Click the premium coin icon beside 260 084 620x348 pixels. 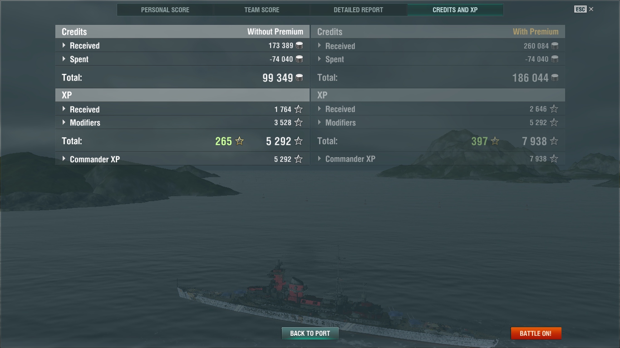(x=555, y=46)
